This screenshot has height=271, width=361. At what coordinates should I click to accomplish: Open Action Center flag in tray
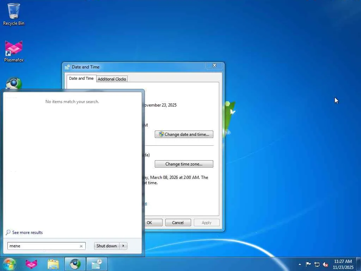click(308, 264)
